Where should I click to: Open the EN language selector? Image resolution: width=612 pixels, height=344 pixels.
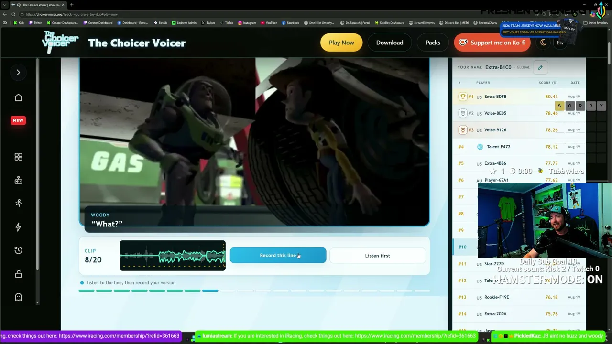pyautogui.click(x=560, y=43)
